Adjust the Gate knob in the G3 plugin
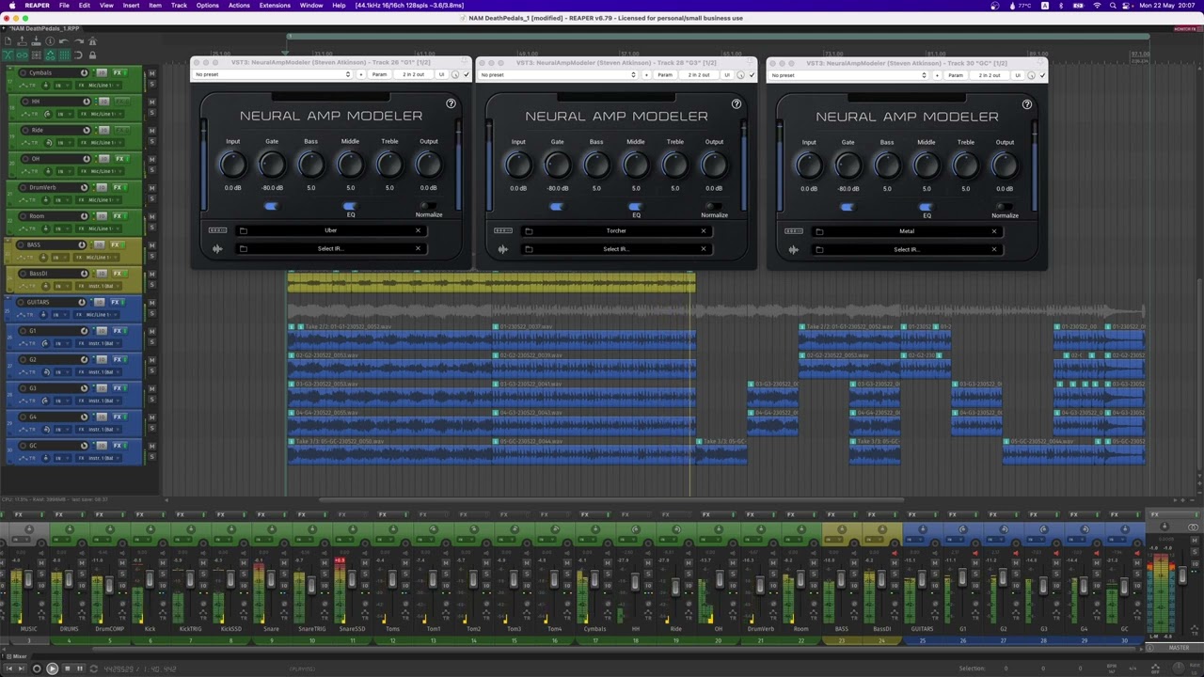Viewport: 1204px width, 677px height. coord(558,165)
